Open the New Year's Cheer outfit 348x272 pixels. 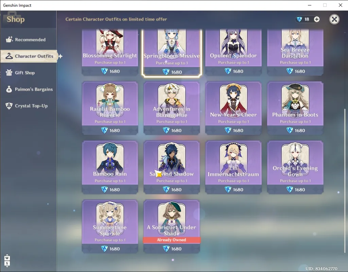pos(233,108)
